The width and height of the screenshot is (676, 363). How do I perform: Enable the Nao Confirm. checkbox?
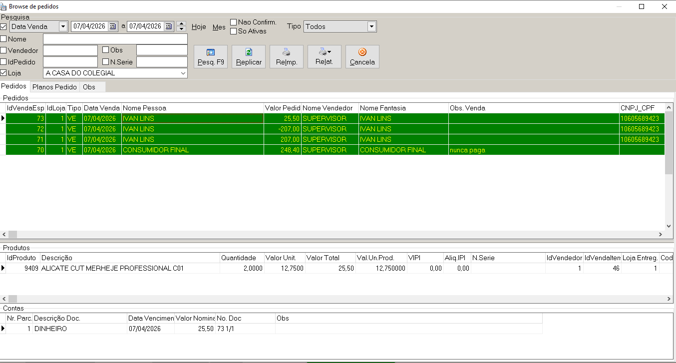[234, 22]
